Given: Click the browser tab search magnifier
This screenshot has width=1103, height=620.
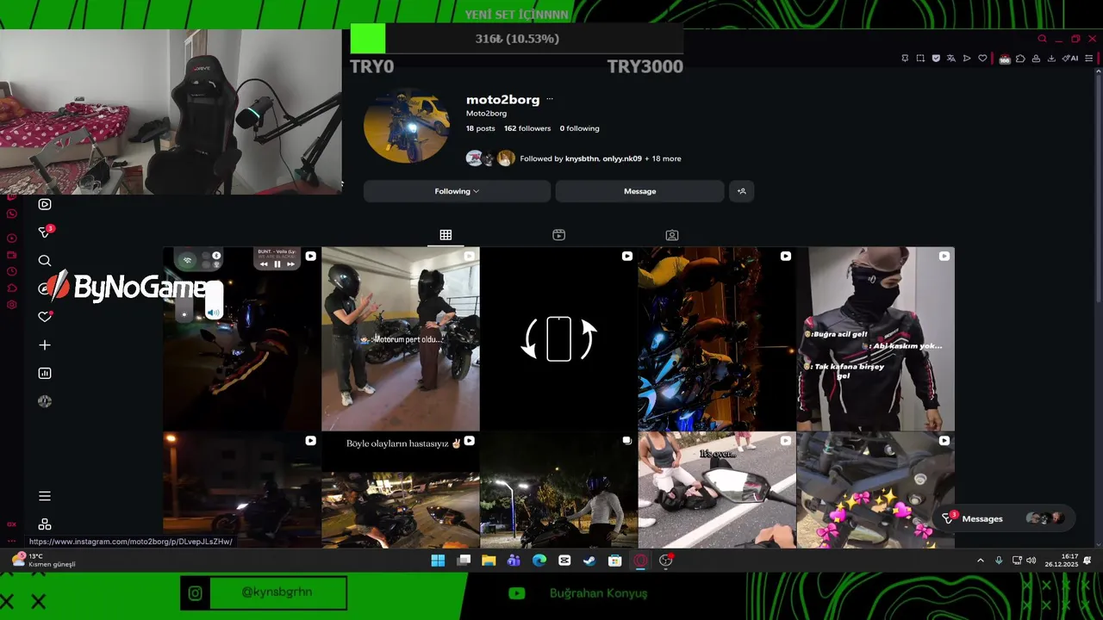Looking at the screenshot, I should coord(1042,39).
